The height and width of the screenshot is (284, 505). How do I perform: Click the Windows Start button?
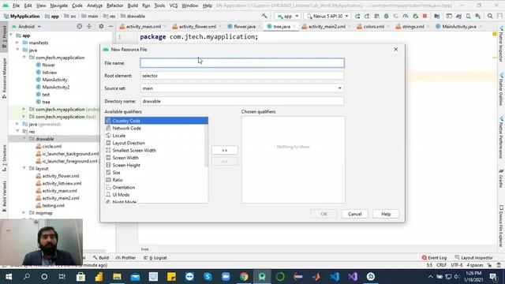(x=9, y=277)
